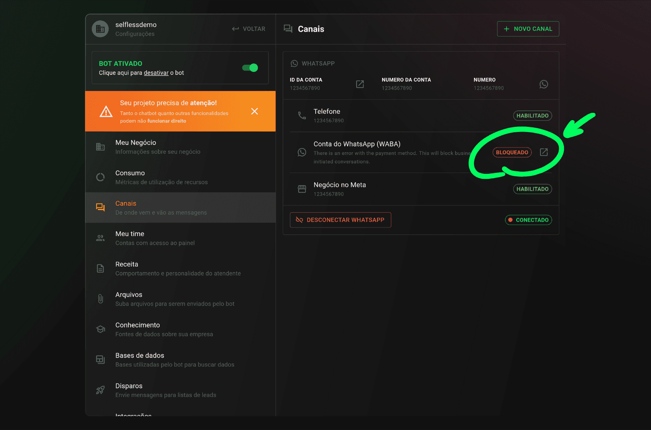Open the Consumo metrics section

[x=180, y=177]
